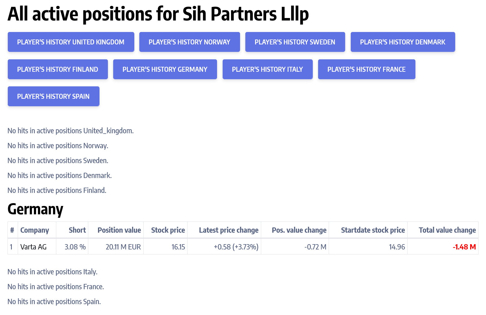The width and height of the screenshot is (486, 315).
Task: Select Player's History France button
Action: [366, 69]
